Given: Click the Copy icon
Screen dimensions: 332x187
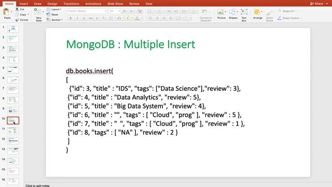Looking at the screenshot, I should [17, 15].
